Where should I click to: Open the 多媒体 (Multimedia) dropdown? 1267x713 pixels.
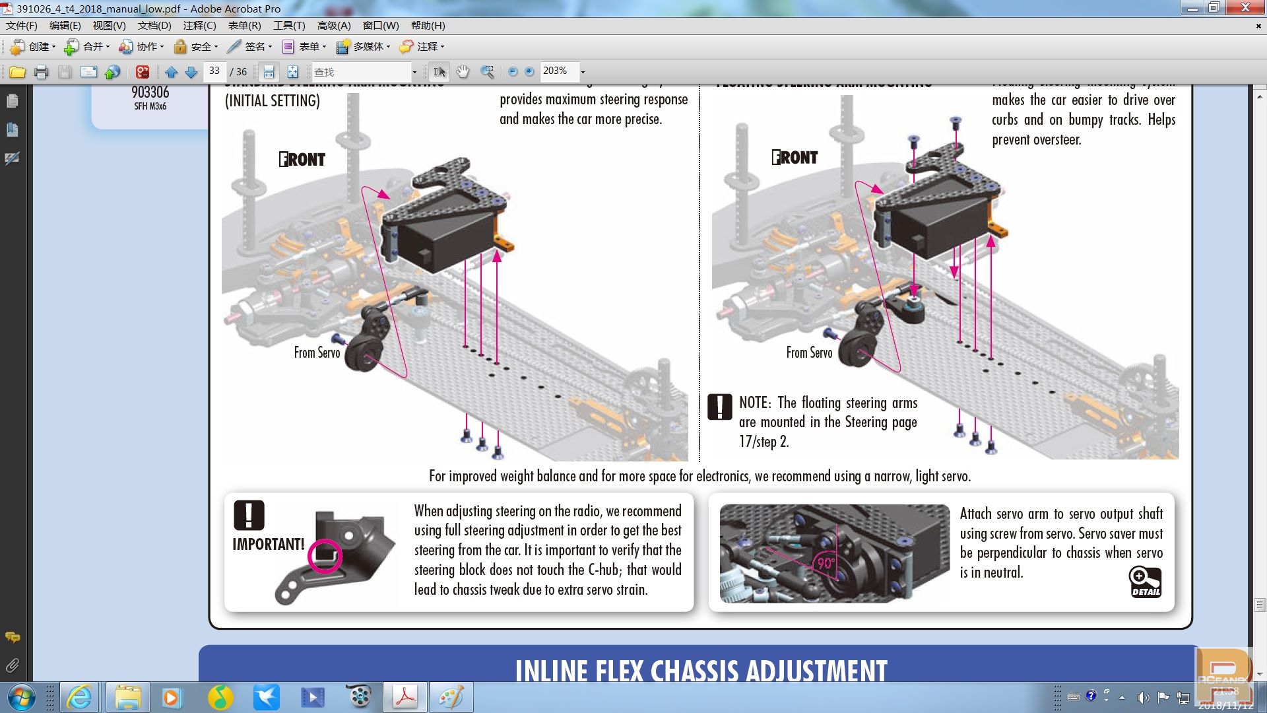click(x=364, y=47)
